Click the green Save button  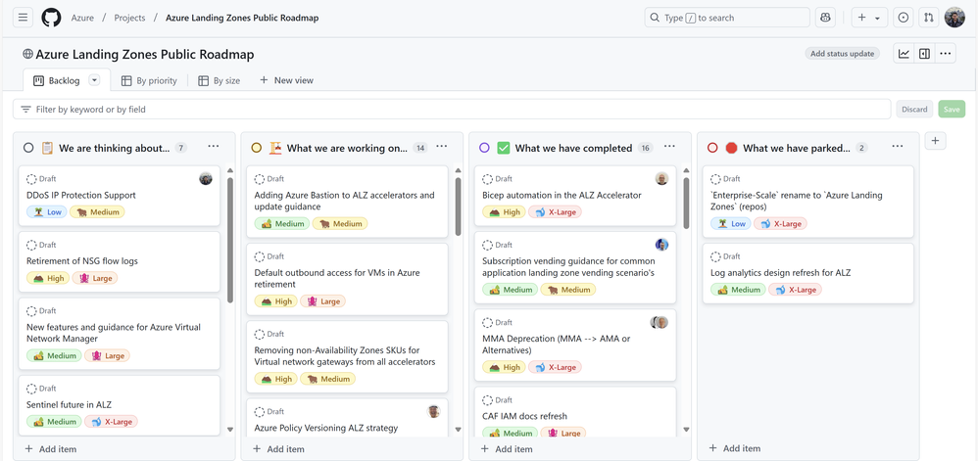[952, 109]
